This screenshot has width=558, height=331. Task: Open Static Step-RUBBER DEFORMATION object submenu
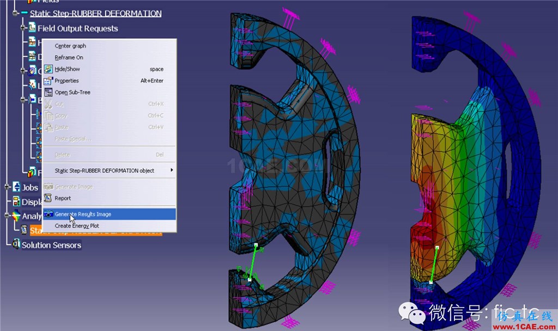click(109, 170)
